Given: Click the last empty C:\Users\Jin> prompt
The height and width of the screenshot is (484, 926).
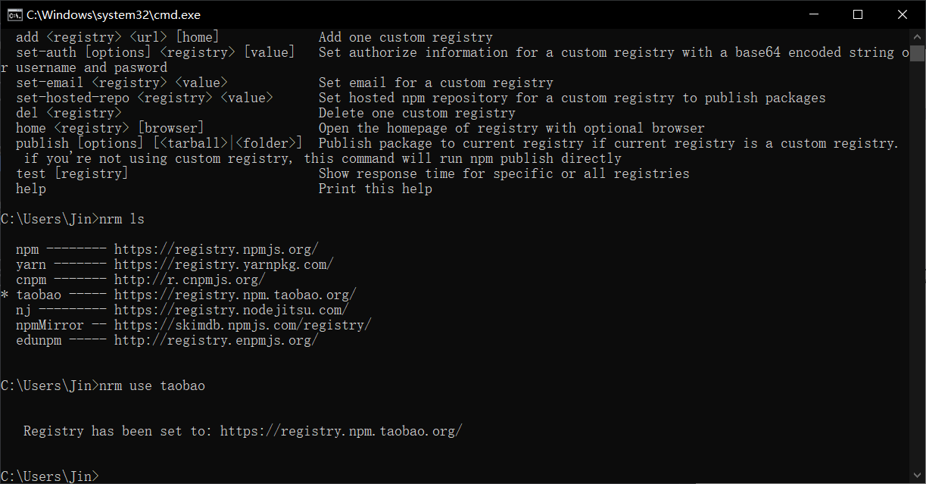Looking at the screenshot, I should tap(49, 476).
